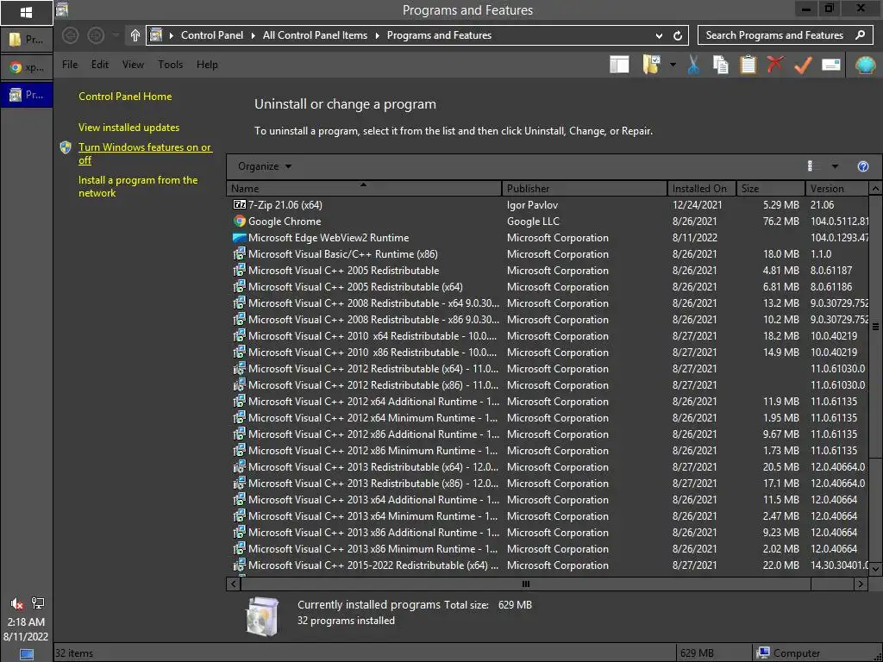Viewport: 883px width, 662px height.
Task: Open the Help menu
Action: point(207,65)
